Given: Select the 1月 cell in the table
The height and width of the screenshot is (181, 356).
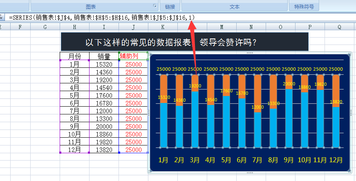Looking at the screenshot, I should (74, 65).
